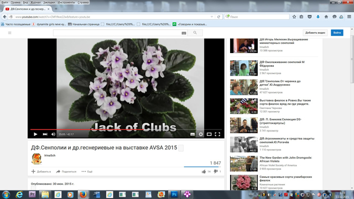The width and height of the screenshot is (354, 199).
Task: Skip to the next video
Action: [45, 134]
